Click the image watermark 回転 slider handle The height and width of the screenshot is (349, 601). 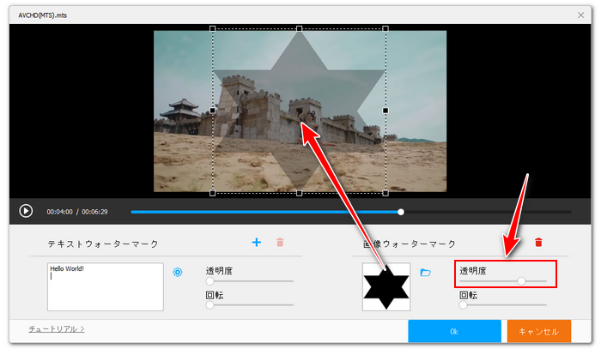464,305
